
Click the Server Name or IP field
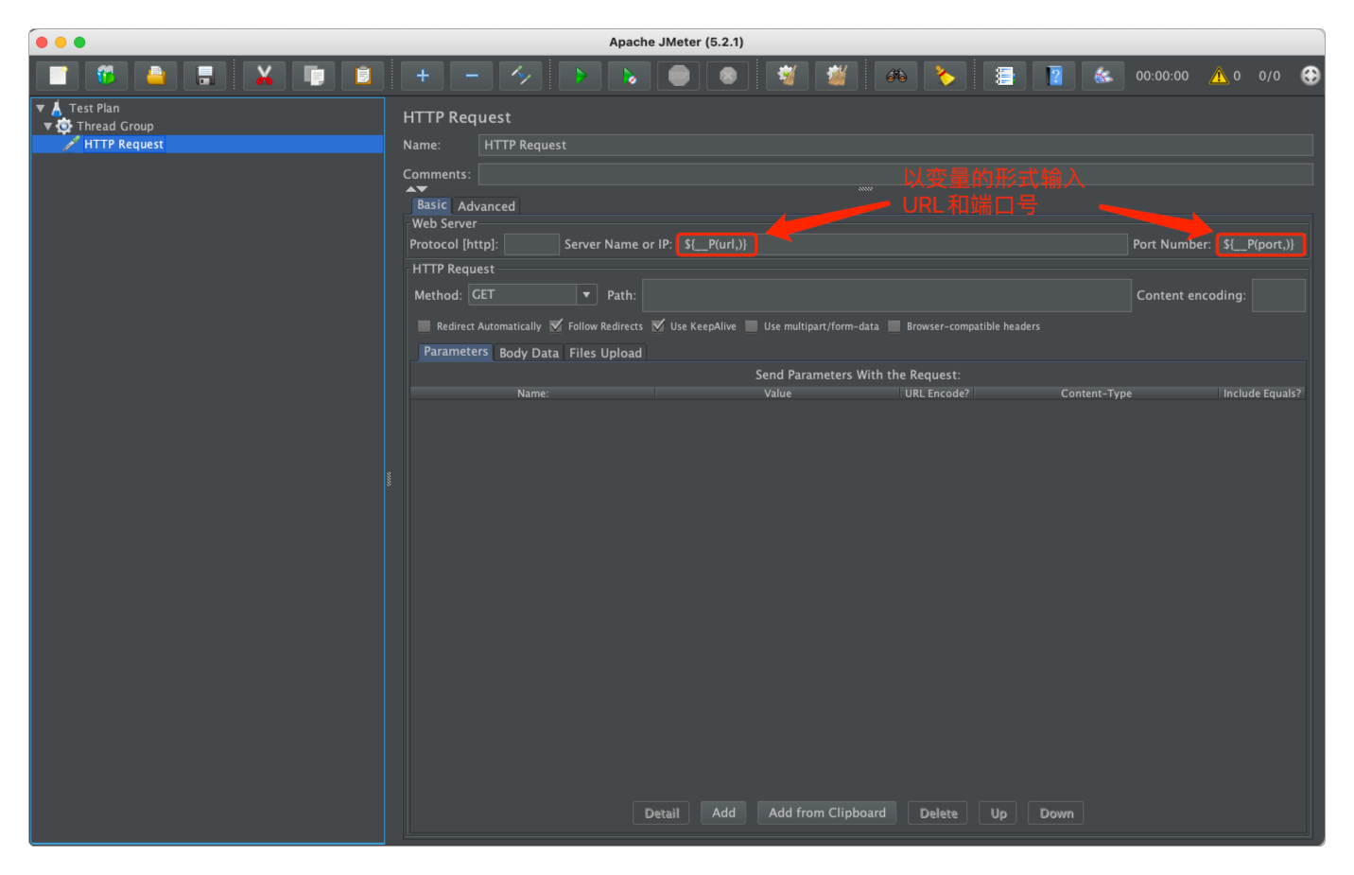902,244
